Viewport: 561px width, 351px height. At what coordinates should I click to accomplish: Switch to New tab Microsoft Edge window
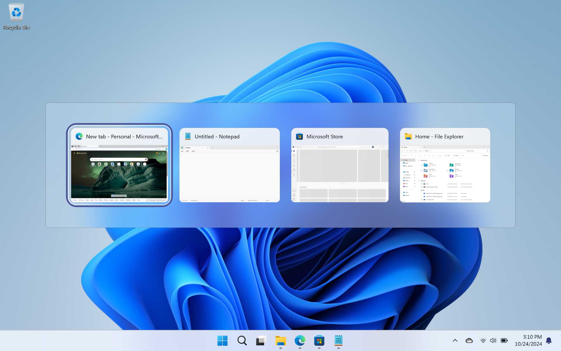click(120, 165)
